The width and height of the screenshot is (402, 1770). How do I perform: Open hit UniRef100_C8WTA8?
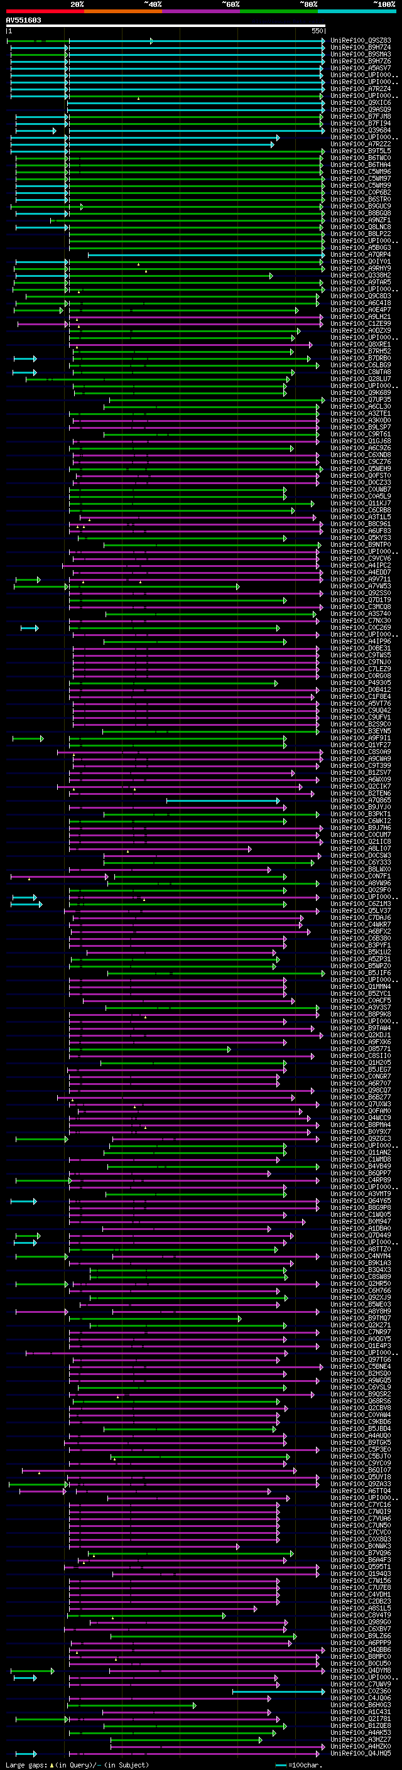361,372
